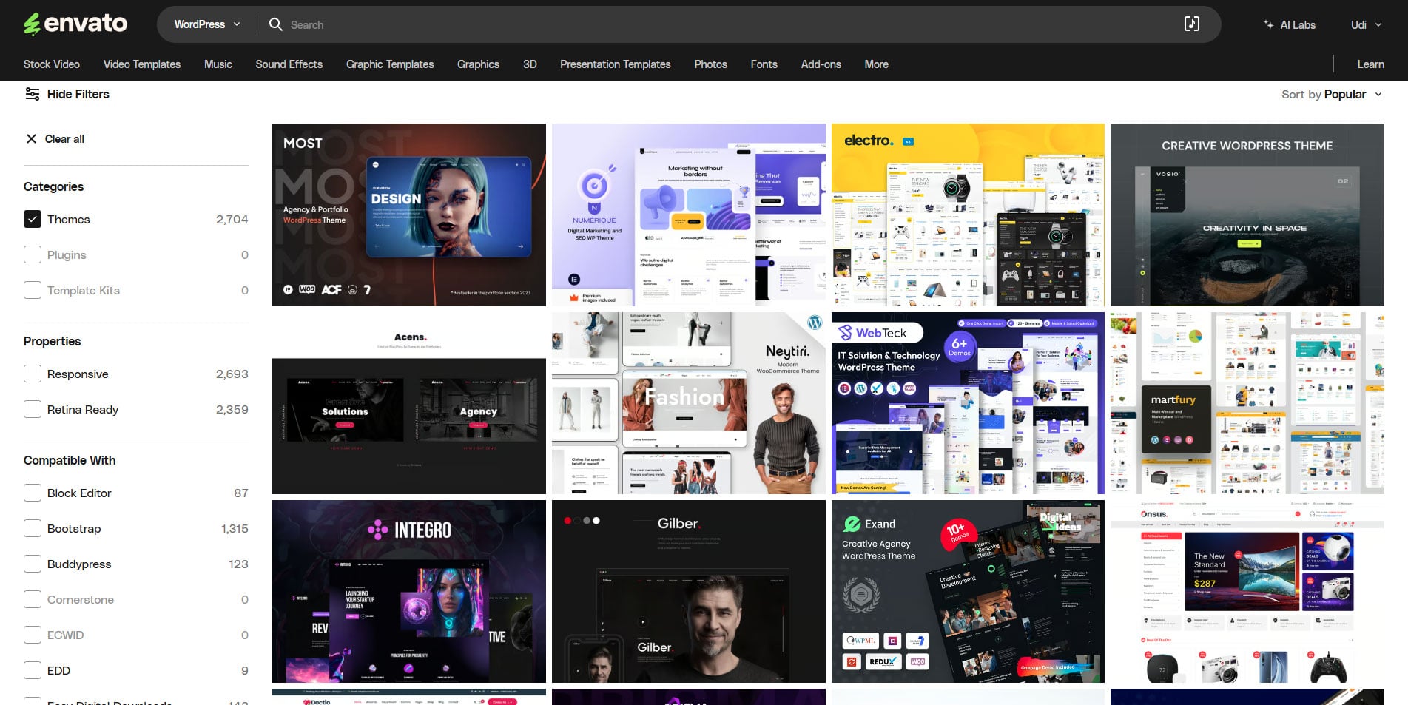Open Presentation Templates section
Viewport: 1408px width, 705px height.
(616, 64)
